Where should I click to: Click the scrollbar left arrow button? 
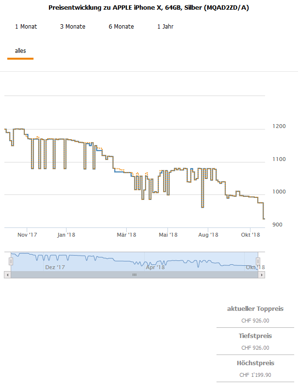(x=7, y=275)
